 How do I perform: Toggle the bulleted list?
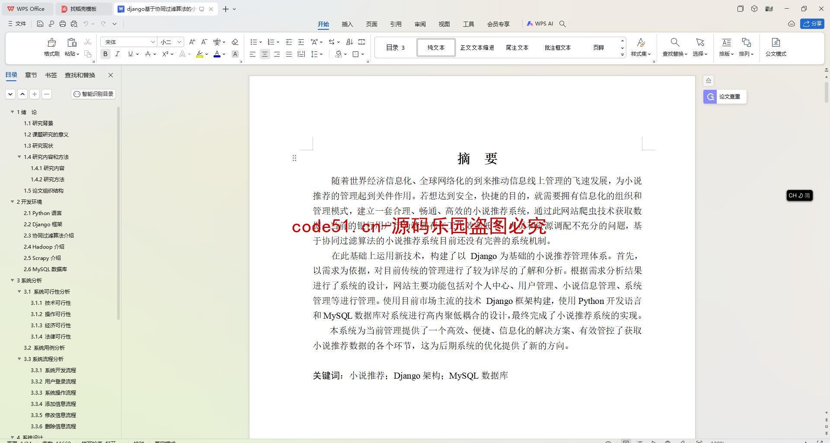[253, 42]
